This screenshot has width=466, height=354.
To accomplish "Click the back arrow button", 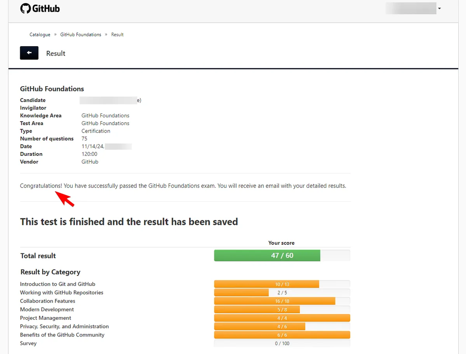I will [29, 53].
